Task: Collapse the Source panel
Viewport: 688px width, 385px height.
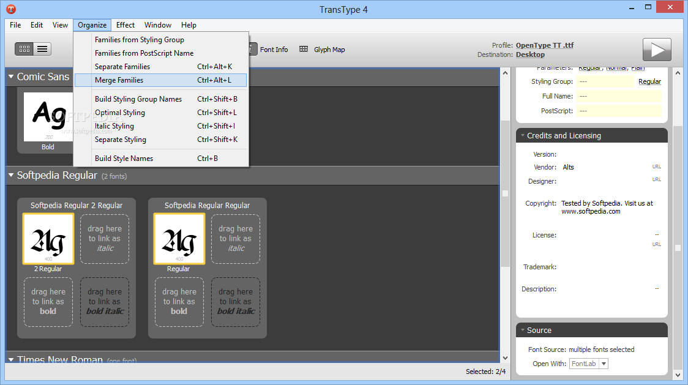Action: pyautogui.click(x=523, y=330)
